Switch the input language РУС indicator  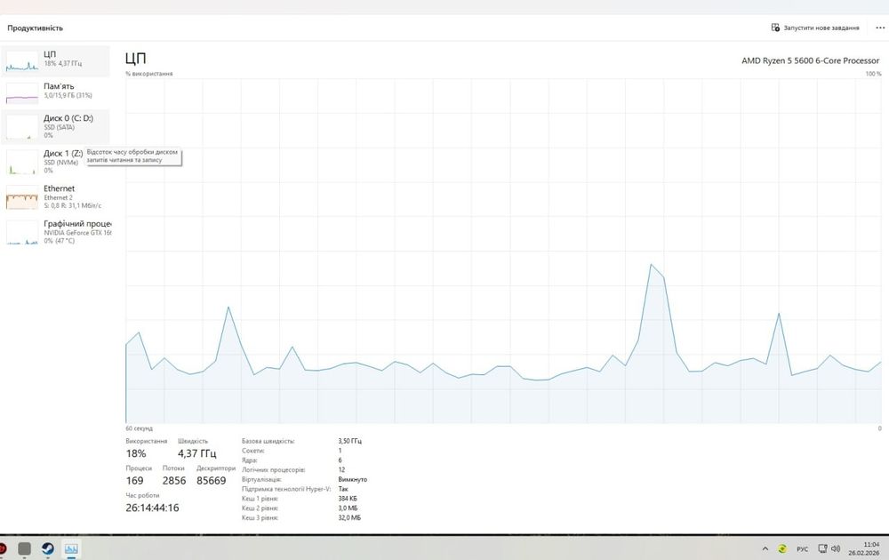pyautogui.click(x=802, y=549)
